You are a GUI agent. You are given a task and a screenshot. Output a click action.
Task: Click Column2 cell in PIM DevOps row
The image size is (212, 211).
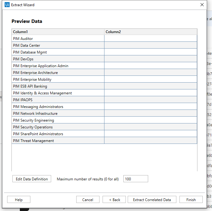[151, 59]
